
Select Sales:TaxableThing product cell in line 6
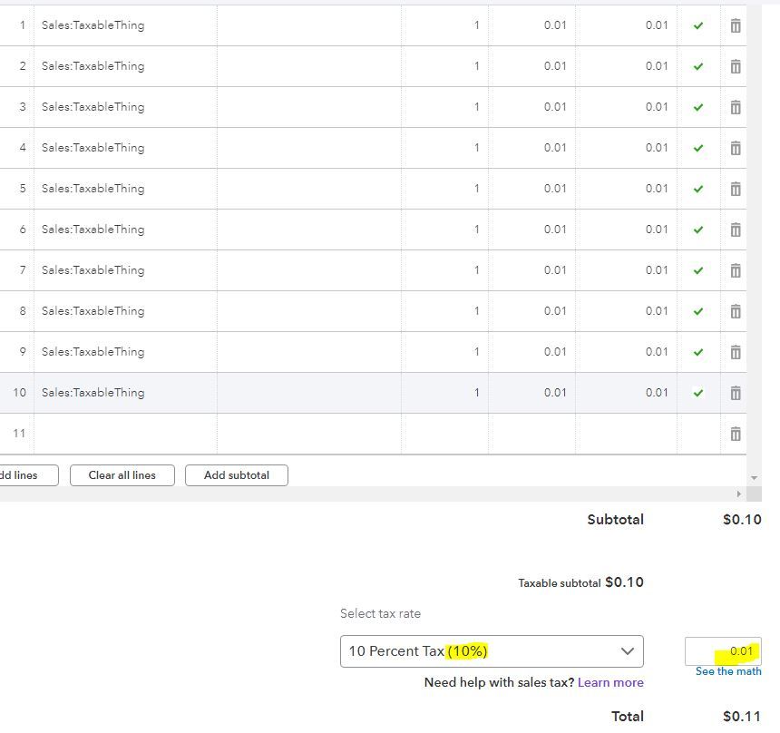[125, 230]
